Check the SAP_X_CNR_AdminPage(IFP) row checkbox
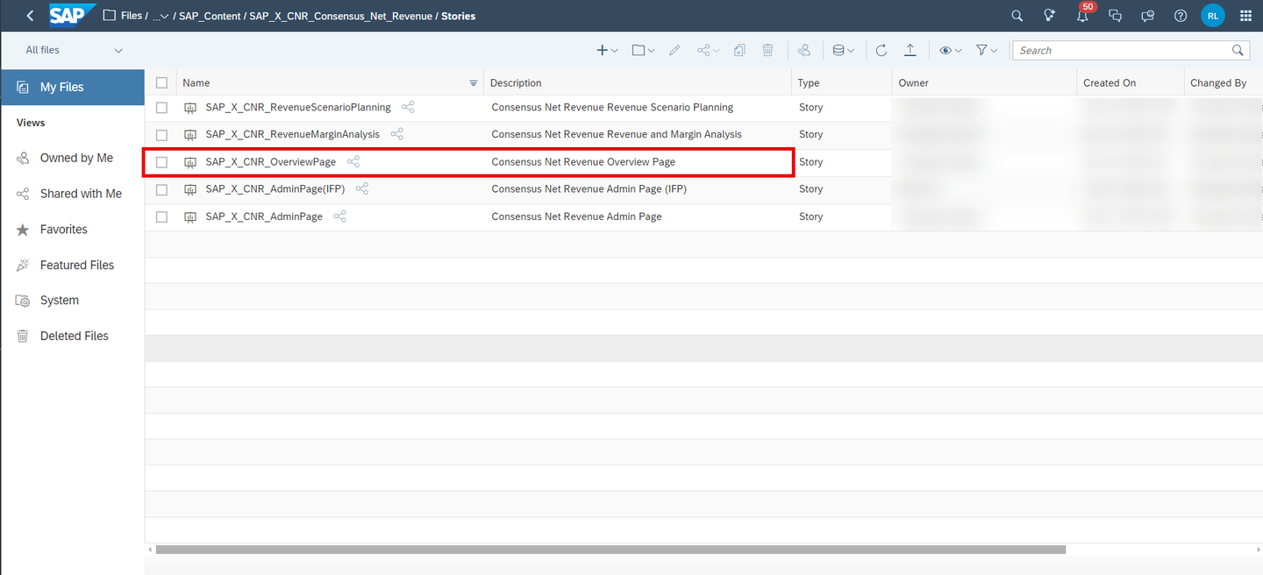 coord(161,189)
